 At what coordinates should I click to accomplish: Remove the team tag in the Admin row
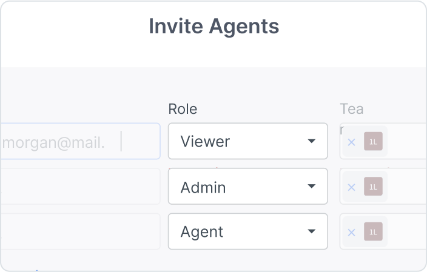(351, 187)
